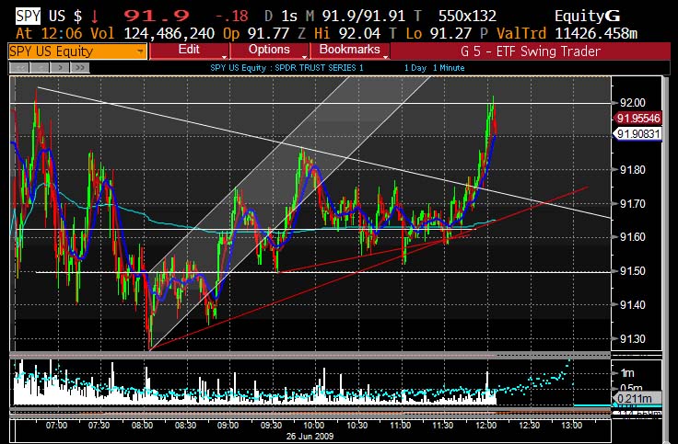Screen dimensions: 678x444
Task: Open the SPY US Equity security dropdown
Action: click(x=77, y=51)
